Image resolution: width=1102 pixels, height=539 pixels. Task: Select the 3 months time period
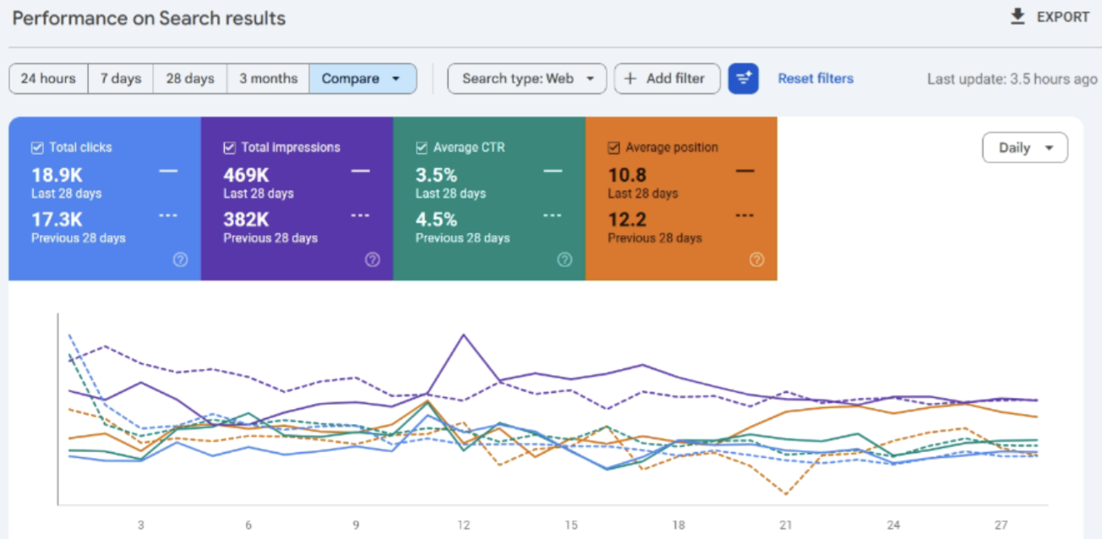[267, 78]
